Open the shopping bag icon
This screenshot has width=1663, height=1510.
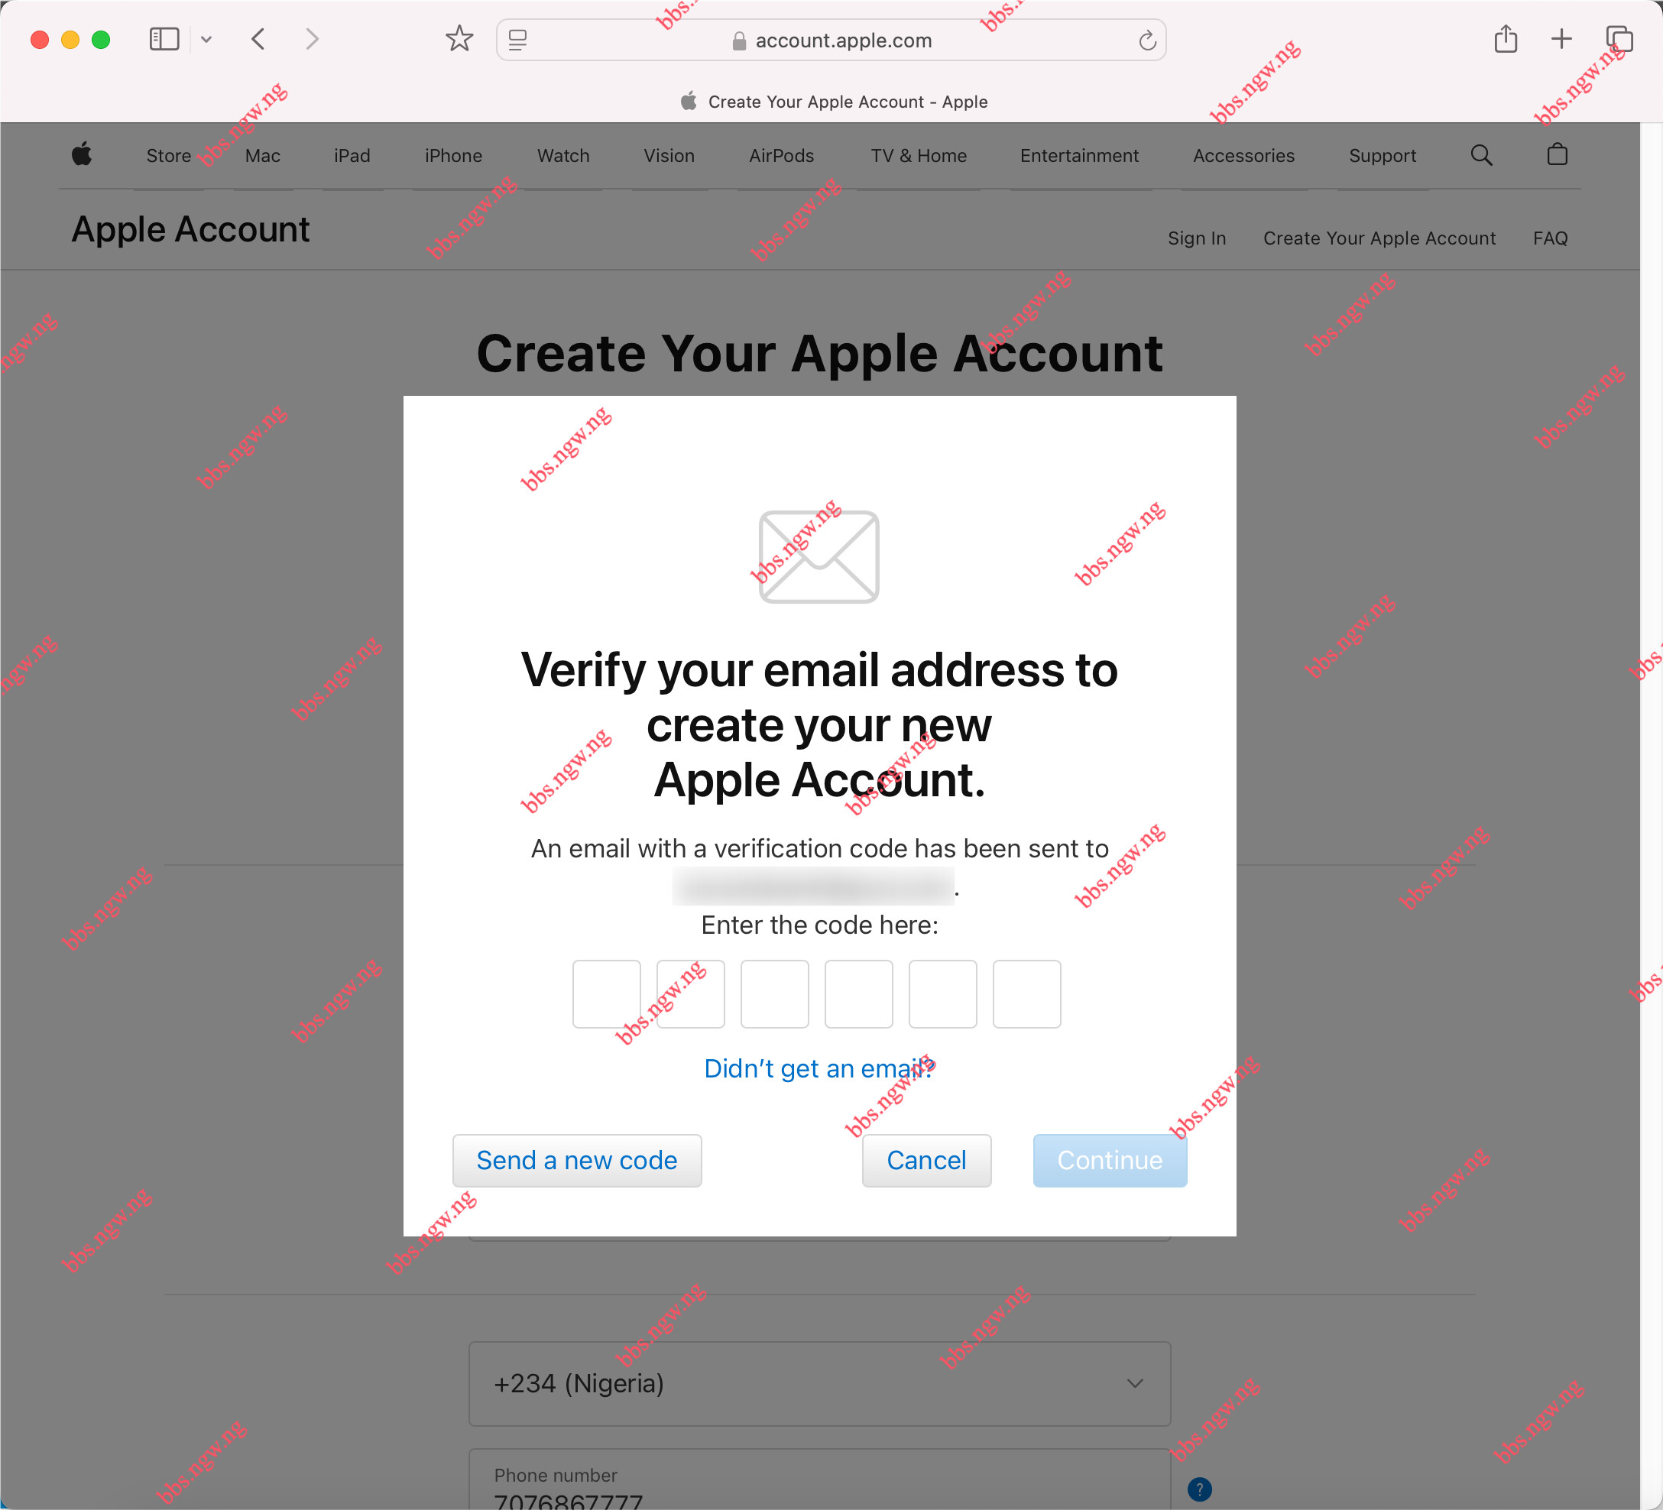(1558, 154)
